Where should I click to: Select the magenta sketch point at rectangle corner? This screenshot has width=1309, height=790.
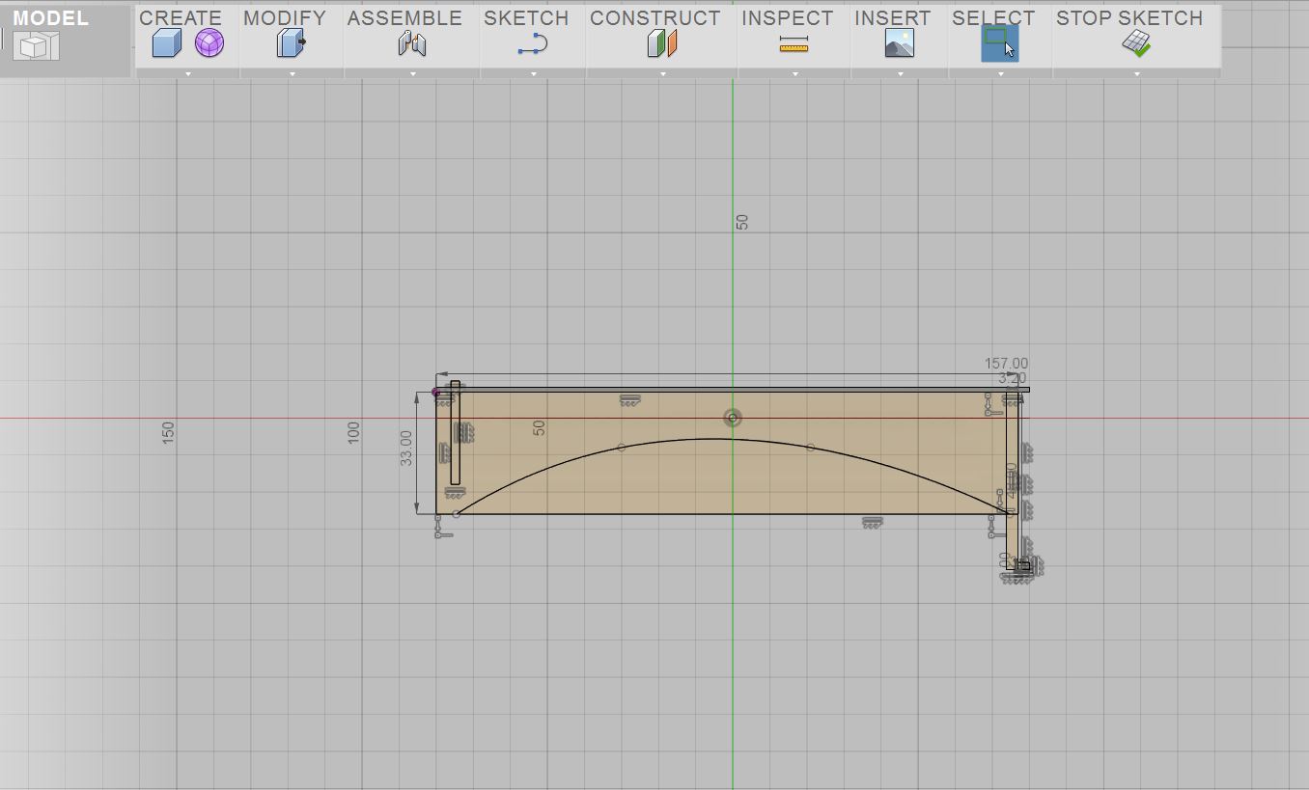pyautogui.click(x=435, y=392)
